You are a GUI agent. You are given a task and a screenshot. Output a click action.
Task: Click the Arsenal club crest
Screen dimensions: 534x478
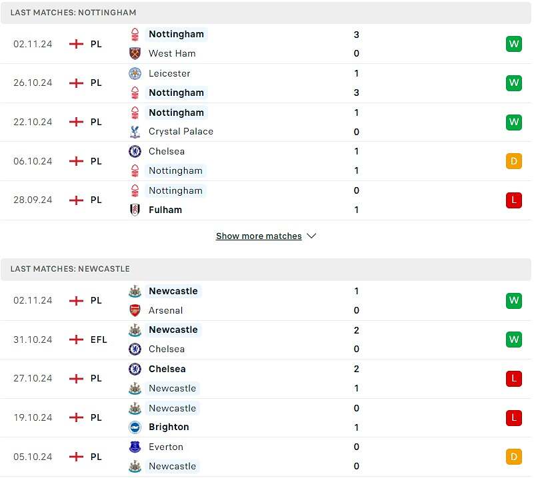coord(135,310)
